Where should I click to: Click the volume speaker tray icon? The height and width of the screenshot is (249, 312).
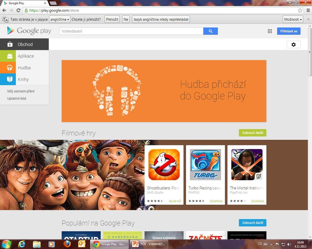[x=289, y=244]
